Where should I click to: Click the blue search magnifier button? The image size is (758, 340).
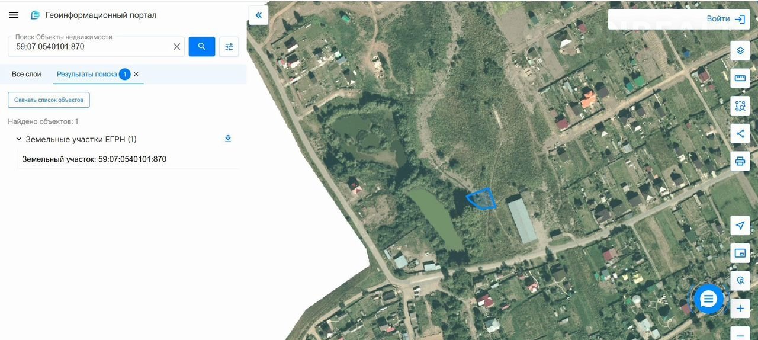point(202,46)
